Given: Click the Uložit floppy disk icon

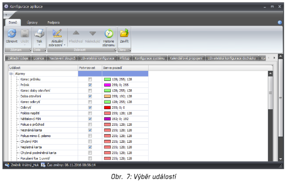Looking at the screenshot, I should [25, 34].
